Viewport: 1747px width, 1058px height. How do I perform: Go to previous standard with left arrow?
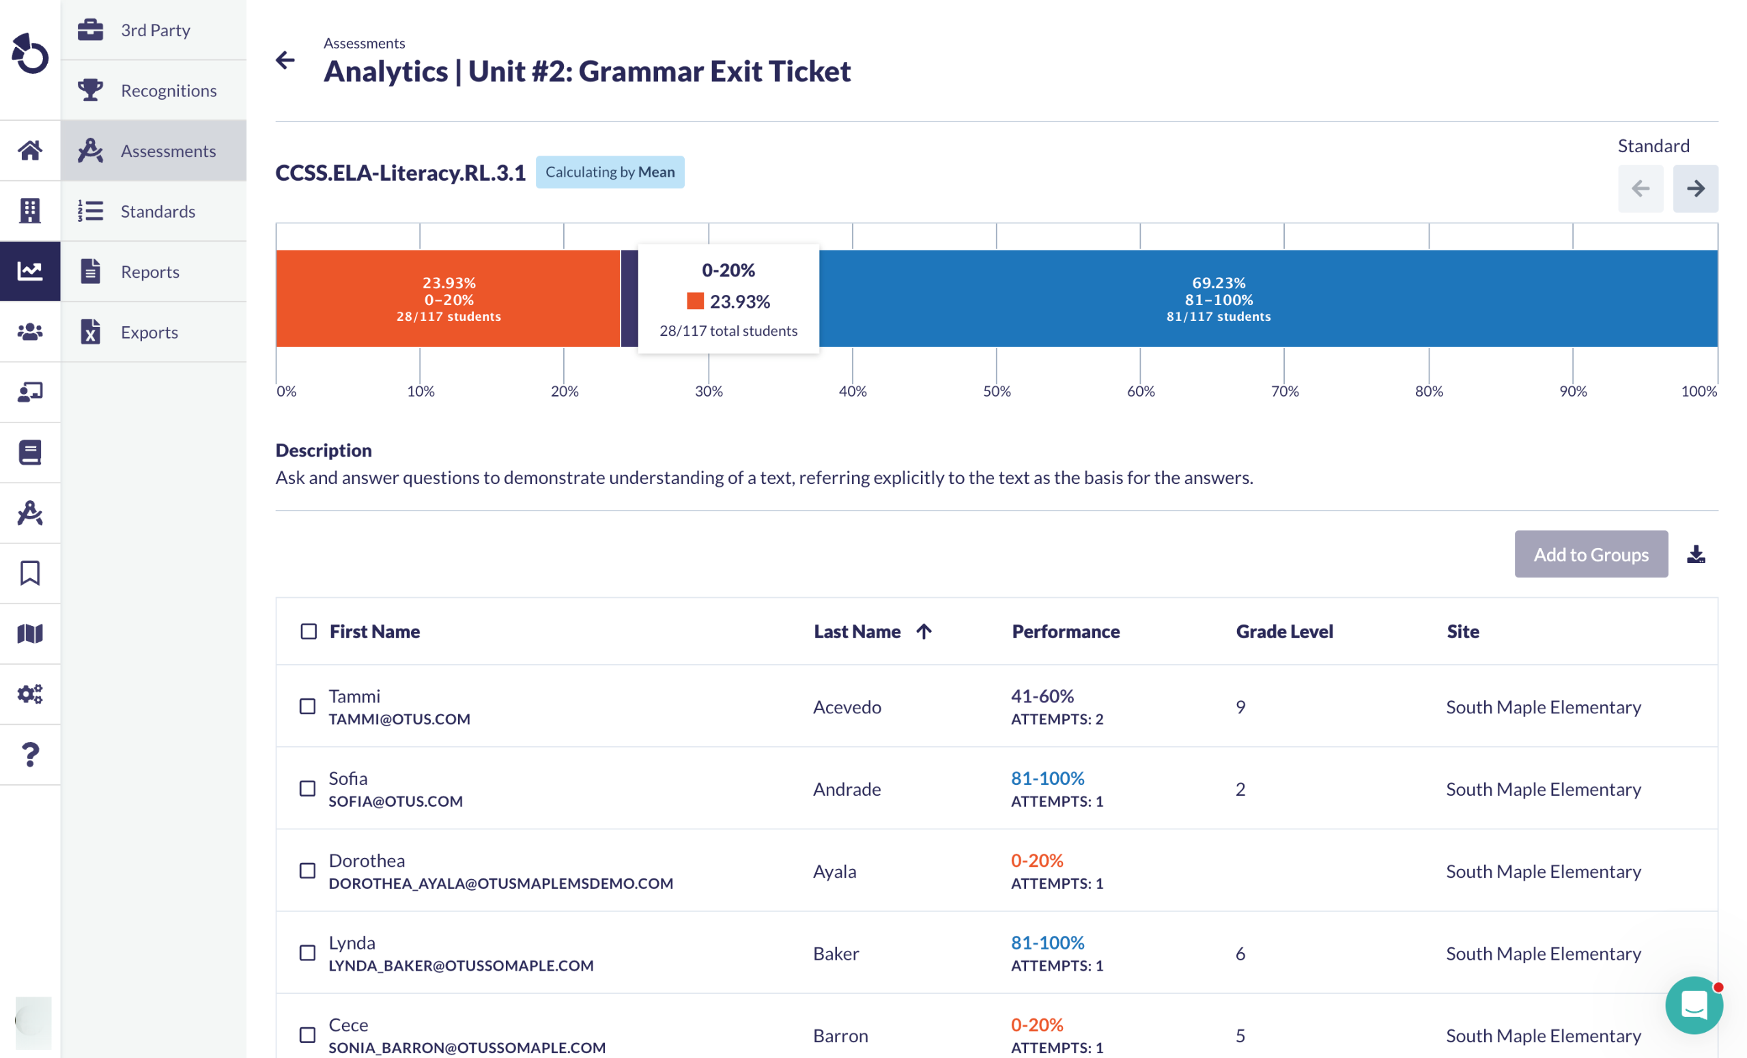(1640, 188)
